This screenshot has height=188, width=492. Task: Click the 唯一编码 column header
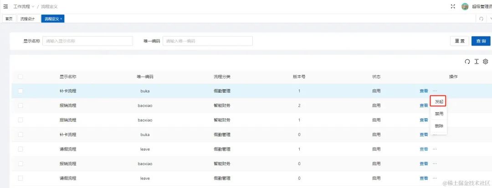tap(145, 76)
